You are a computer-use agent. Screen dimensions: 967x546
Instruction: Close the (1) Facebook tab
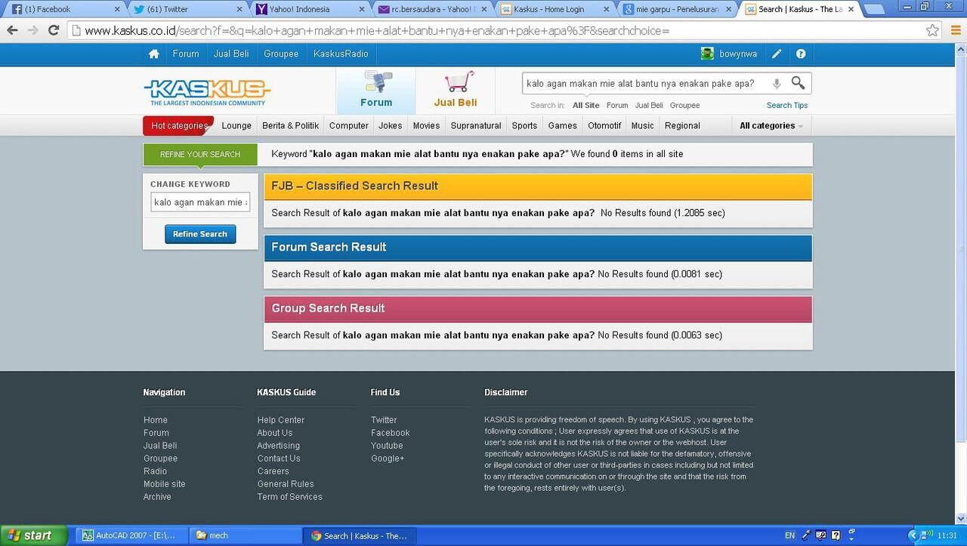(117, 10)
